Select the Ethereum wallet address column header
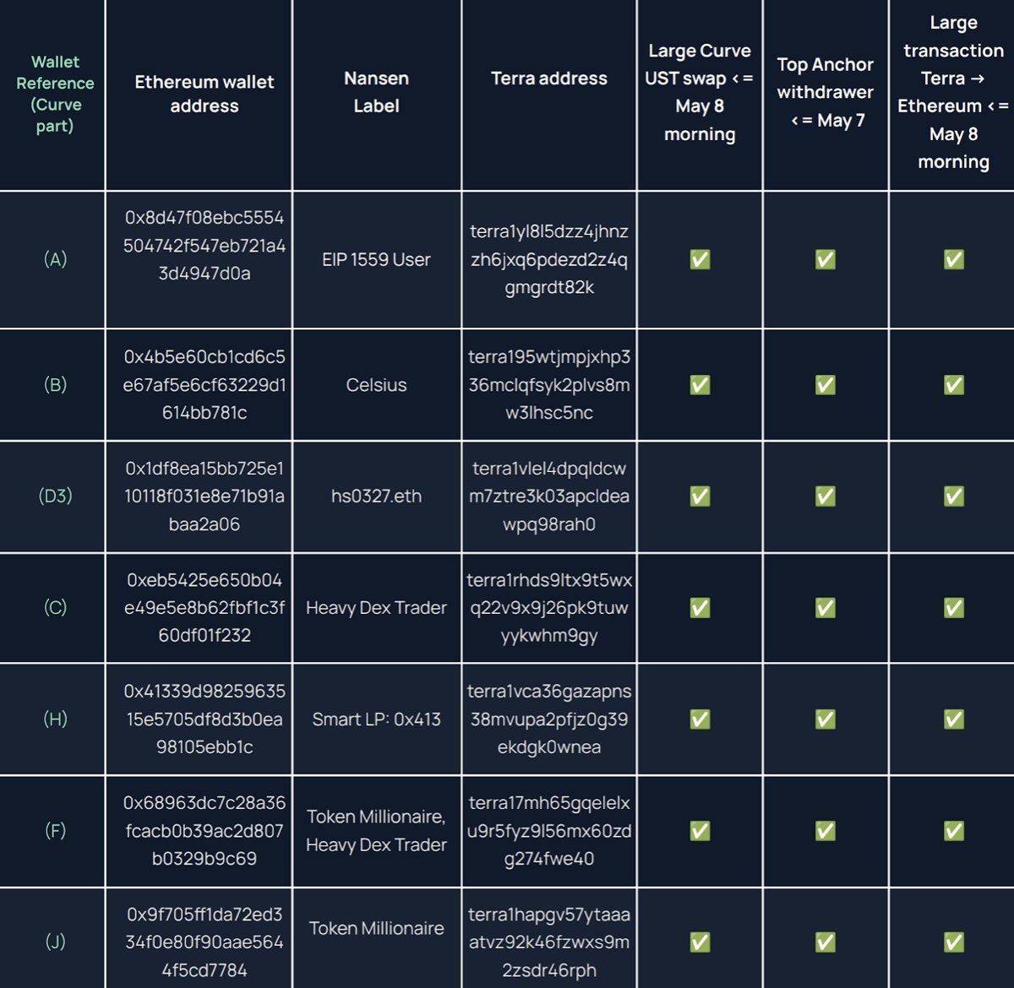The image size is (1014, 988). click(x=204, y=94)
